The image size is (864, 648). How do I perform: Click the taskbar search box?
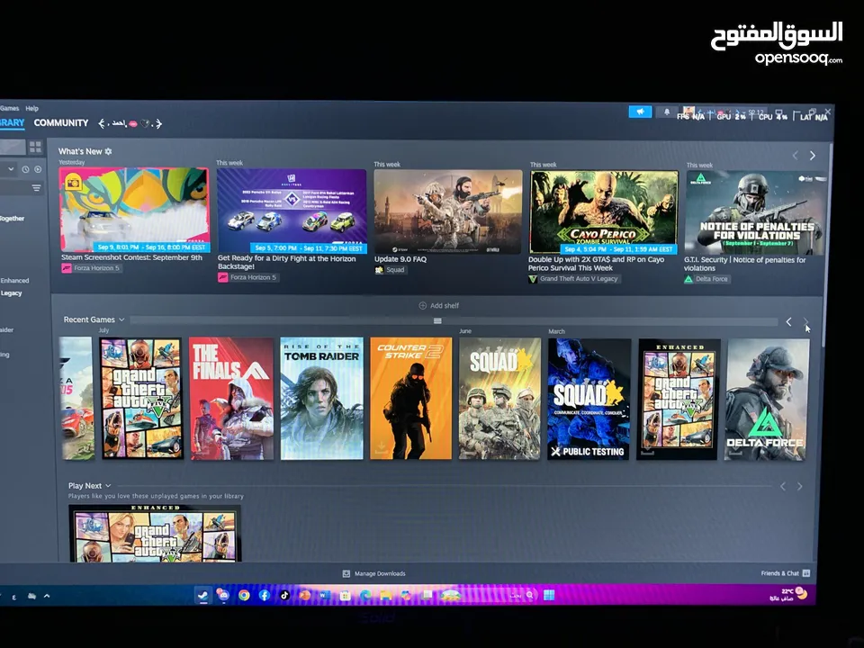521,595
